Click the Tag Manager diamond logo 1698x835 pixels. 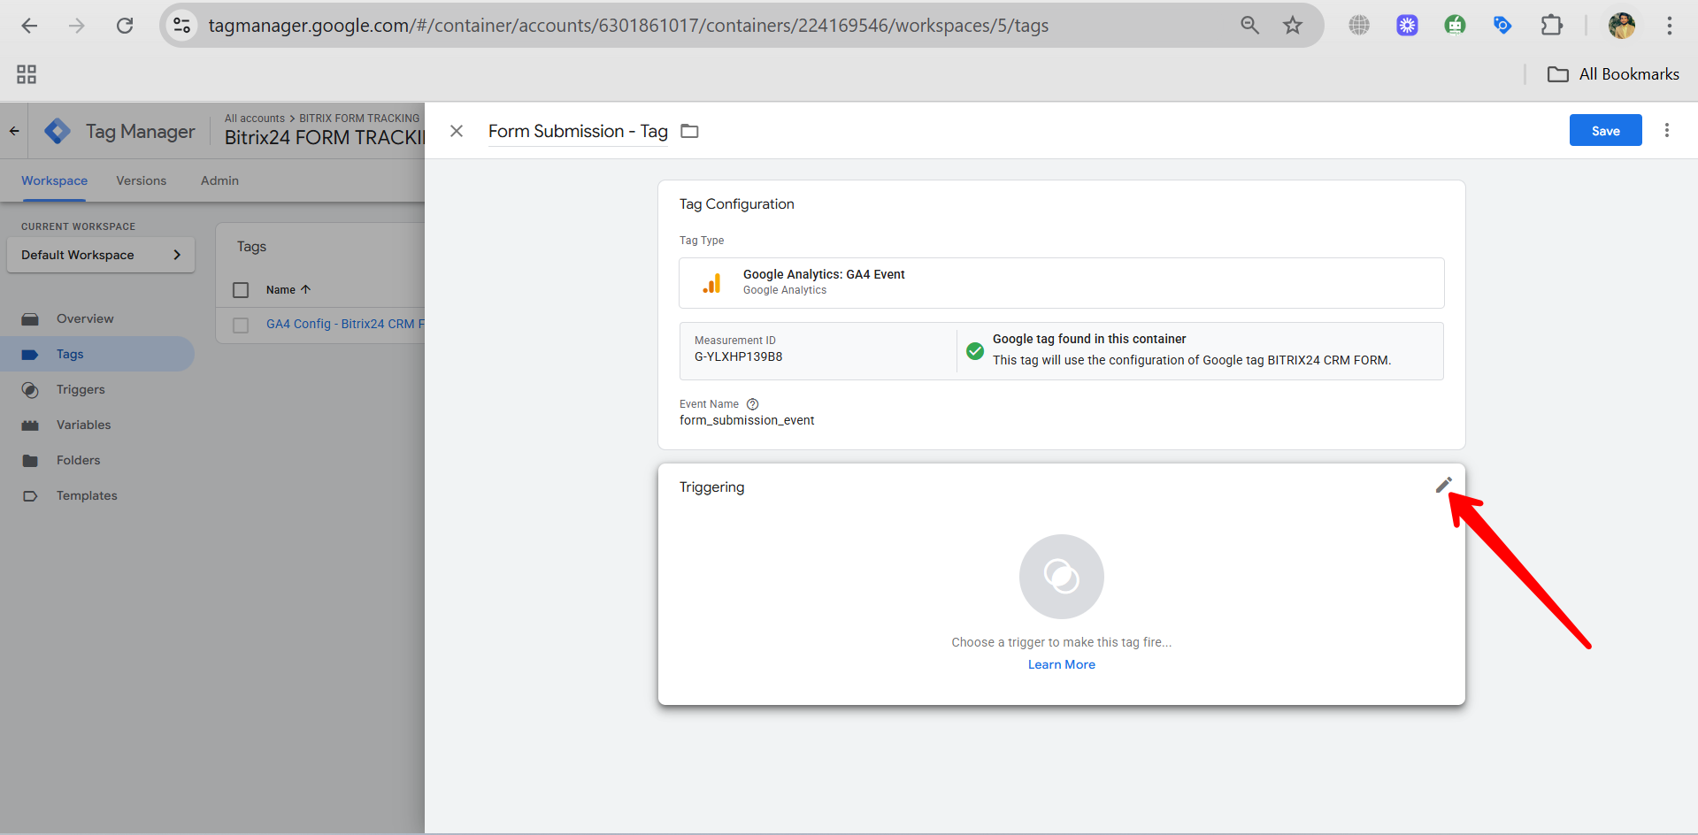(x=58, y=131)
